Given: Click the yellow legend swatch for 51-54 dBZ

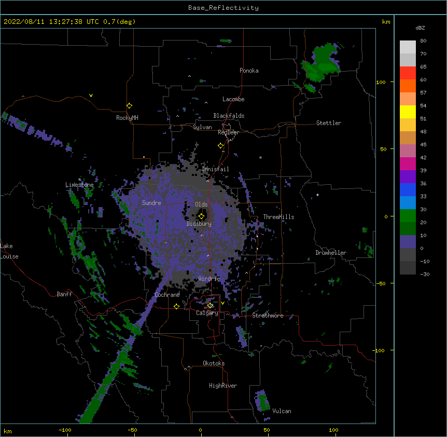Looking at the screenshot, I should pyautogui.click(x=408, y=112).
